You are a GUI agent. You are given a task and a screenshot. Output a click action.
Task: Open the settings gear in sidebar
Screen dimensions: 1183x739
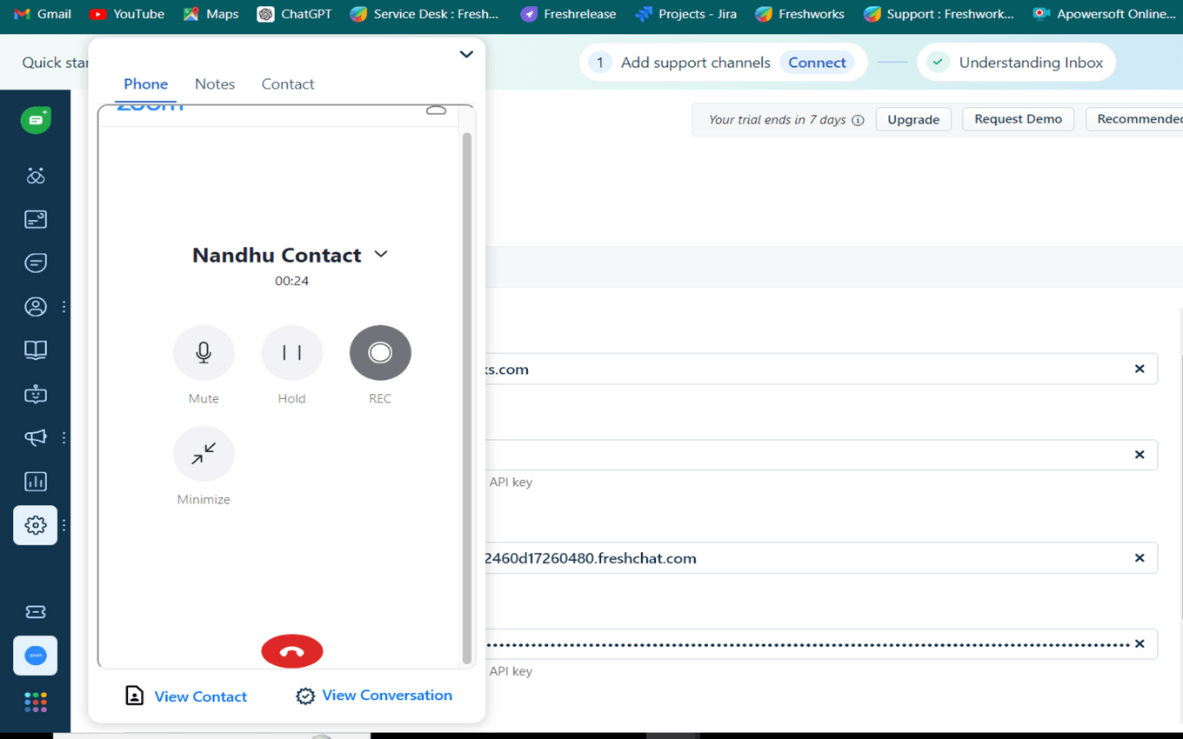click(x=36, y=525)
